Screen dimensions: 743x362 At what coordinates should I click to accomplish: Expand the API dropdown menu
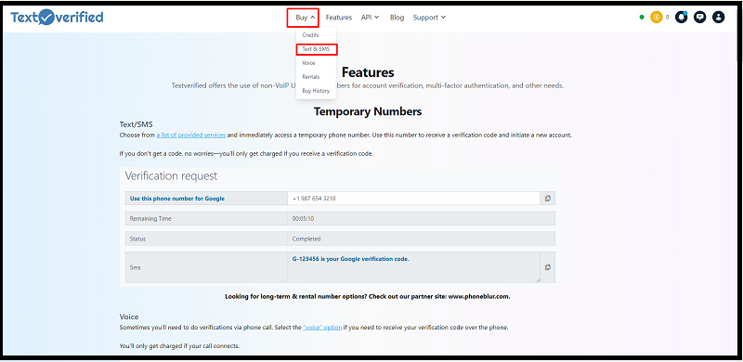point(370,18)
